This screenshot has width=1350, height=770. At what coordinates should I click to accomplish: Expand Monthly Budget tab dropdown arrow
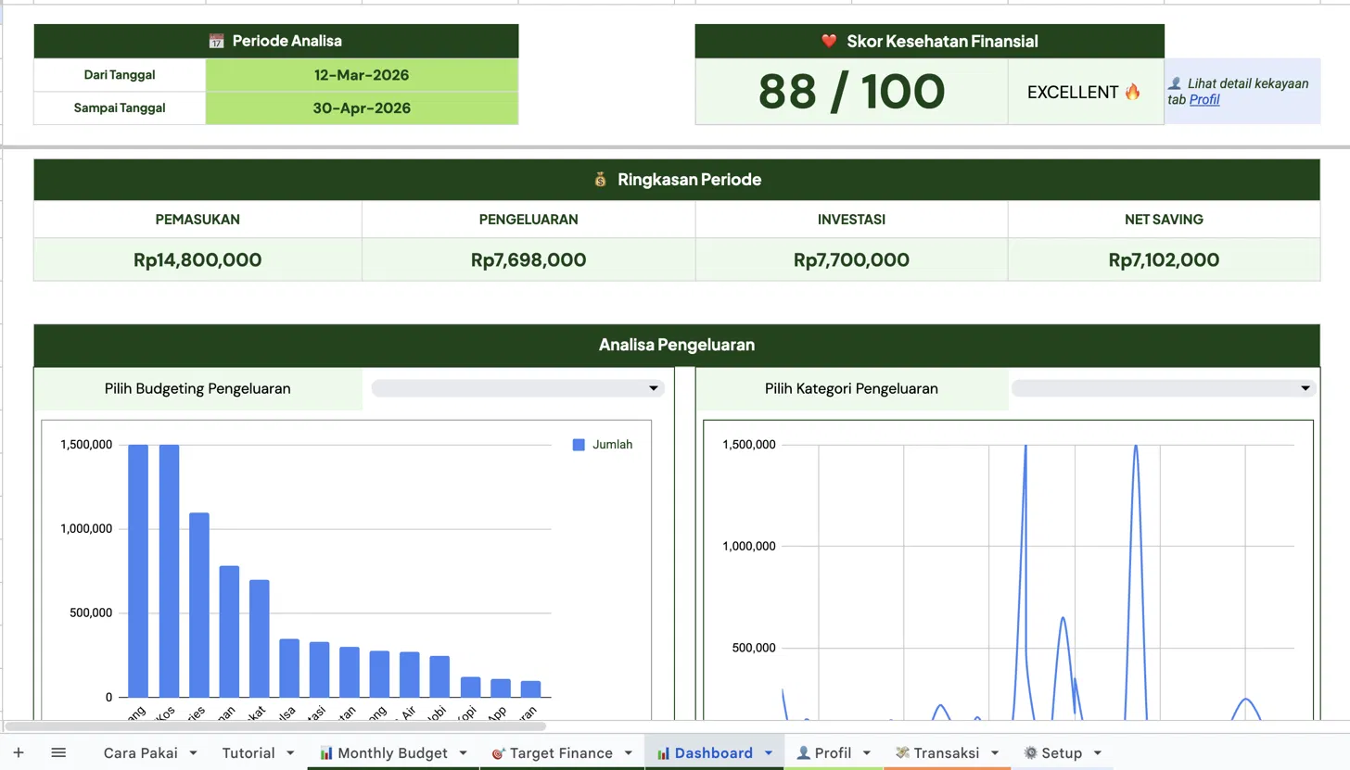click(x=464, y=753)
